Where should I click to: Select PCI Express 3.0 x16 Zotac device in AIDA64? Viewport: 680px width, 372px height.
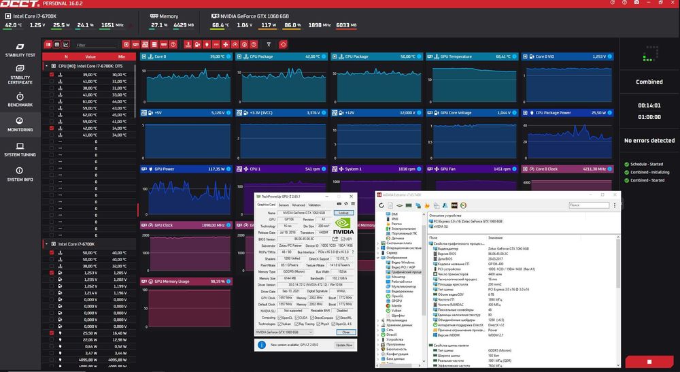coord(466,221)
